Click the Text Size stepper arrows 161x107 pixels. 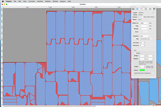tap(145, 43)
